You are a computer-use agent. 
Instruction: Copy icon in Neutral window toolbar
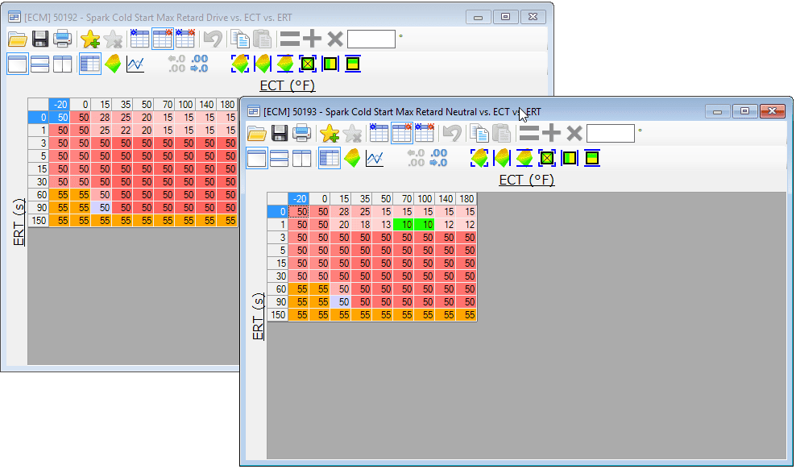[x=479, y=134]
